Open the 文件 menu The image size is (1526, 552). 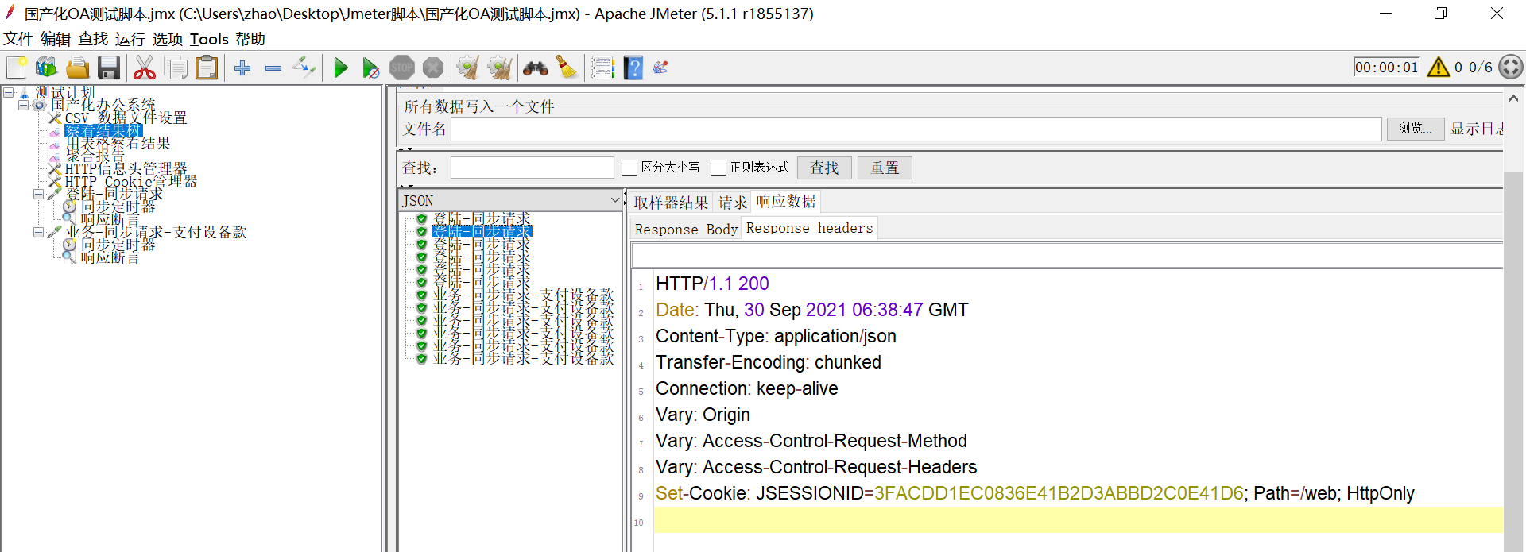pos(18,39)
